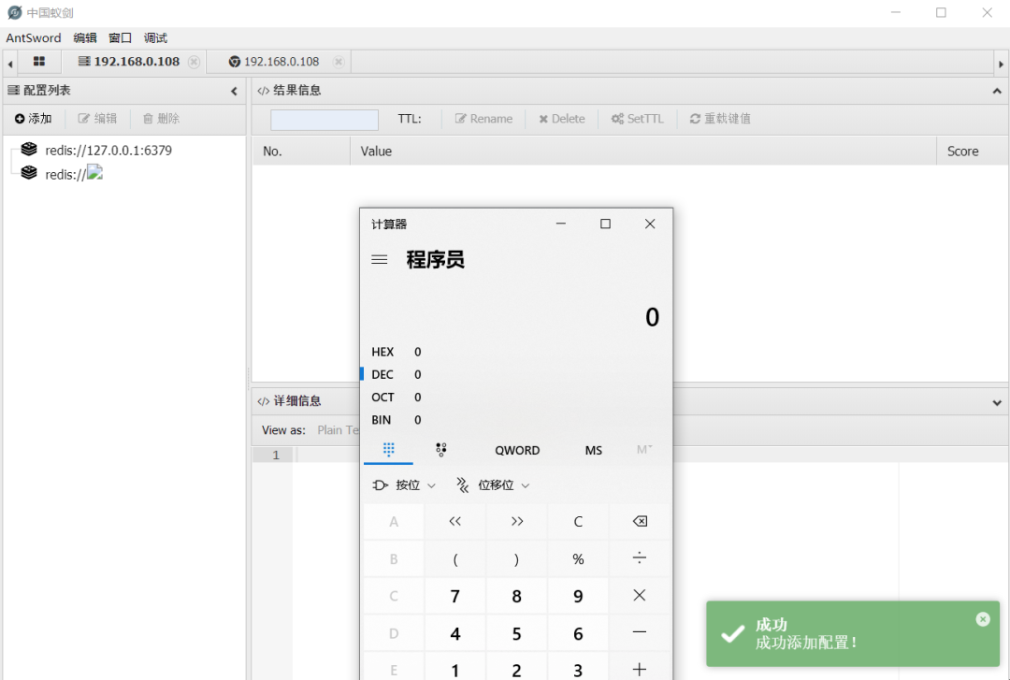Screen dimensions: 1010x680
Task: Collapse the 配置列表 panel
Action: (234, 92)
